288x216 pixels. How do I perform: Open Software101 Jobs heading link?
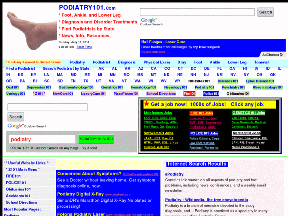click(x=158, y=133)
